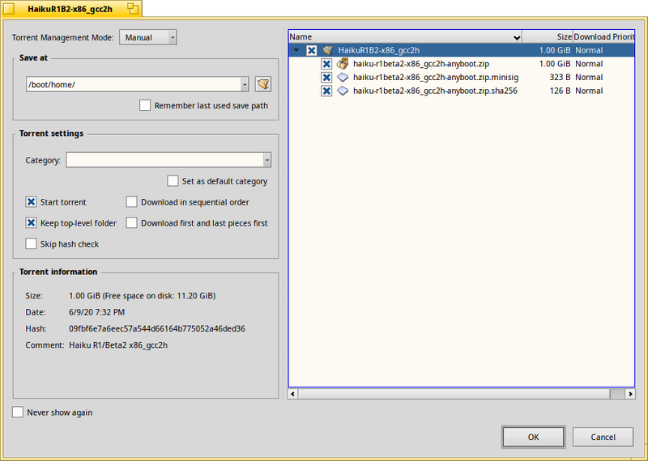Screen dimensions: 648x461
Task: Click the hash value 09fbf6e7a6eec57a544d...
Action: coord(157,328)
